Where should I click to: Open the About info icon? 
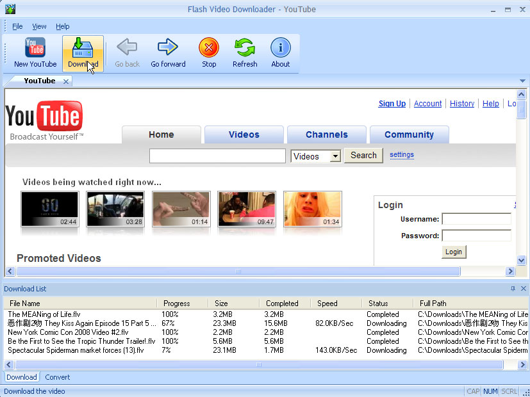click(x=281, y=47)
